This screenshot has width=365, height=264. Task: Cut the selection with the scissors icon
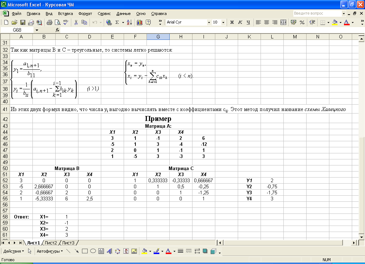pos(76,22)
